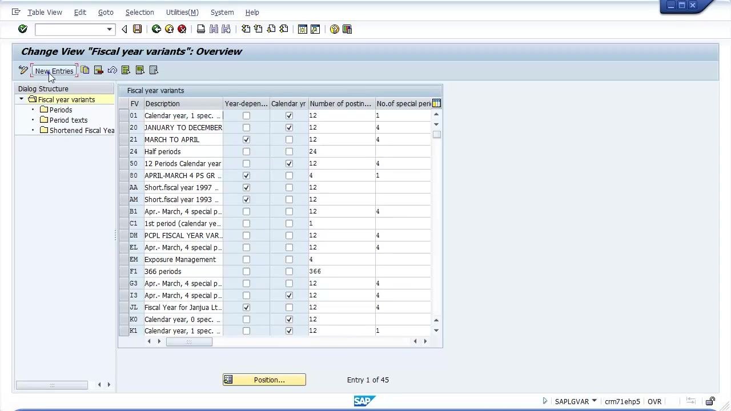This screenshot has width=731, height=411.
Task: Click the Print icon in toolbar
Action: pos(201,29)
